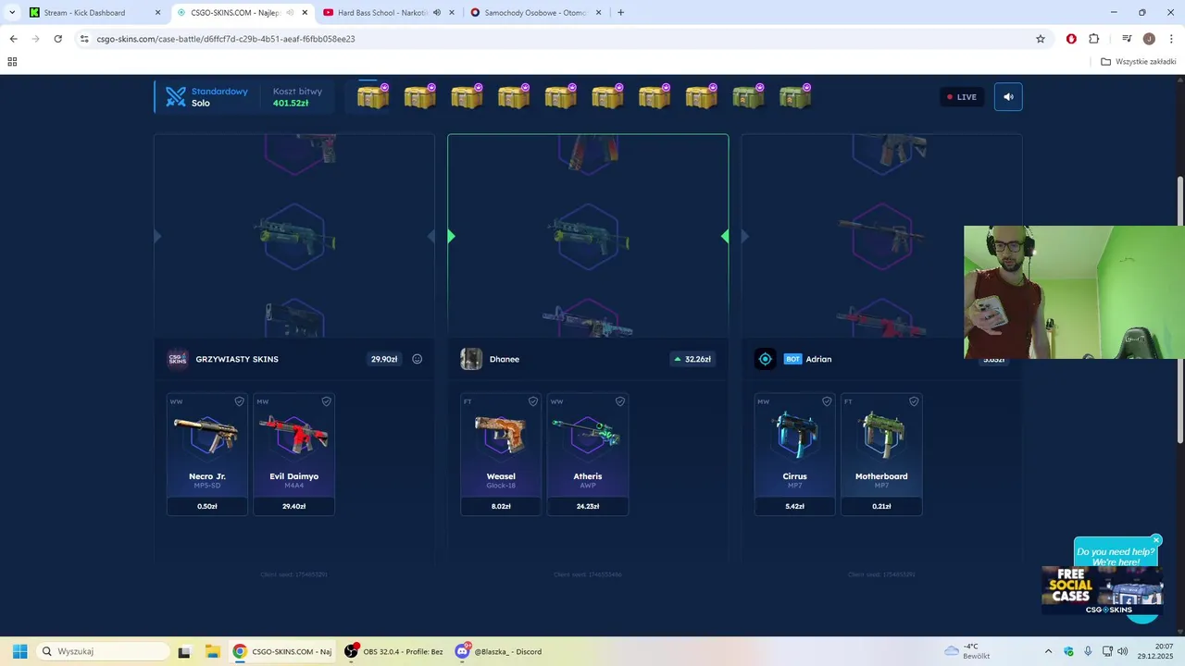Click the 0.21zł price on Motherboard

882,507
